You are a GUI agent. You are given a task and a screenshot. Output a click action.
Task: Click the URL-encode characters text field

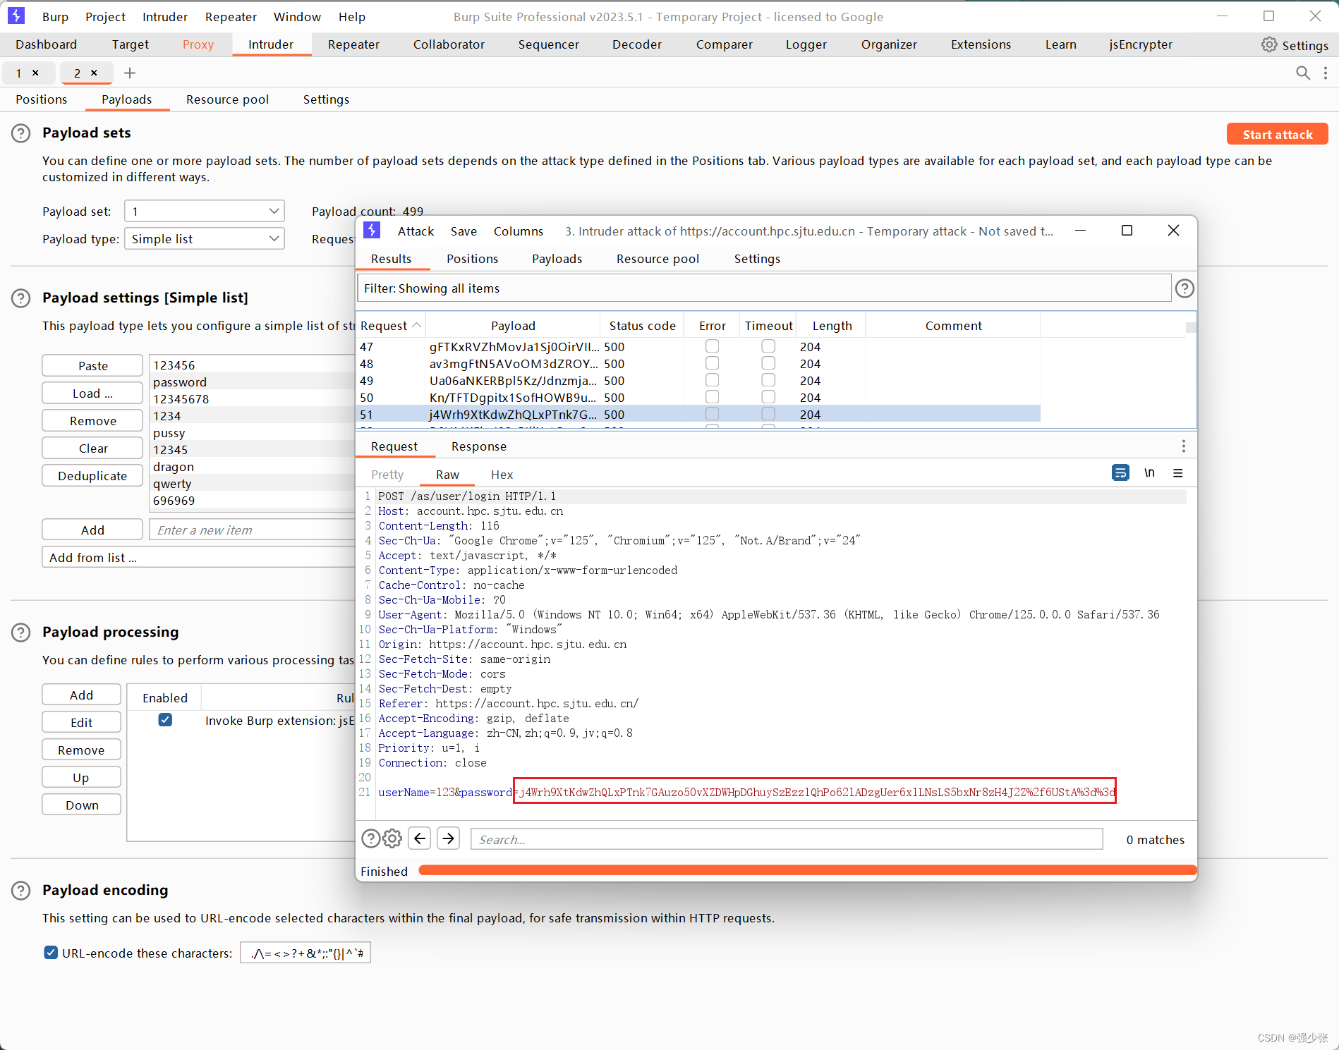tap(305, 953)
